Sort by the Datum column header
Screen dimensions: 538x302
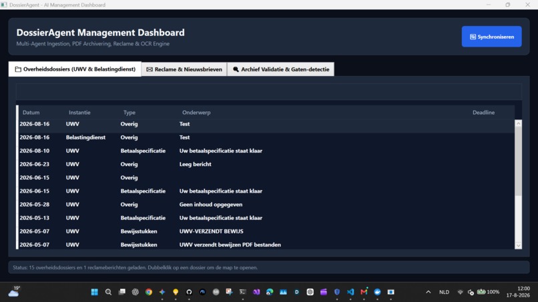31,113
